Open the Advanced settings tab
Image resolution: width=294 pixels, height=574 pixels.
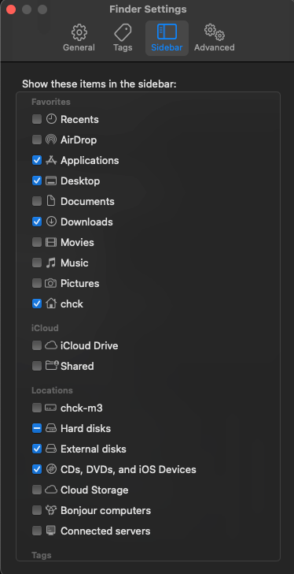click(x=214, y=38)
